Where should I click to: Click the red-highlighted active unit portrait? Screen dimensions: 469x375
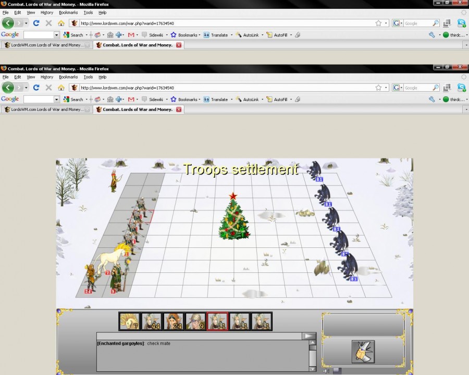pos(217,321)
